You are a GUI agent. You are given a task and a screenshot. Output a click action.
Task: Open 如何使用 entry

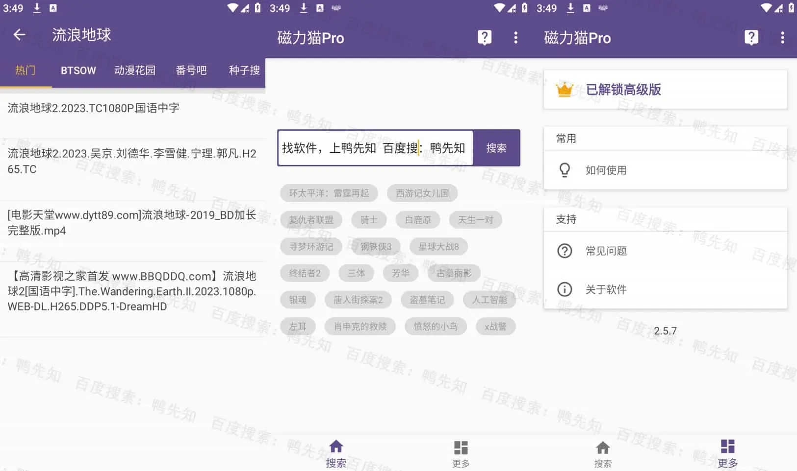pos(665,170)
